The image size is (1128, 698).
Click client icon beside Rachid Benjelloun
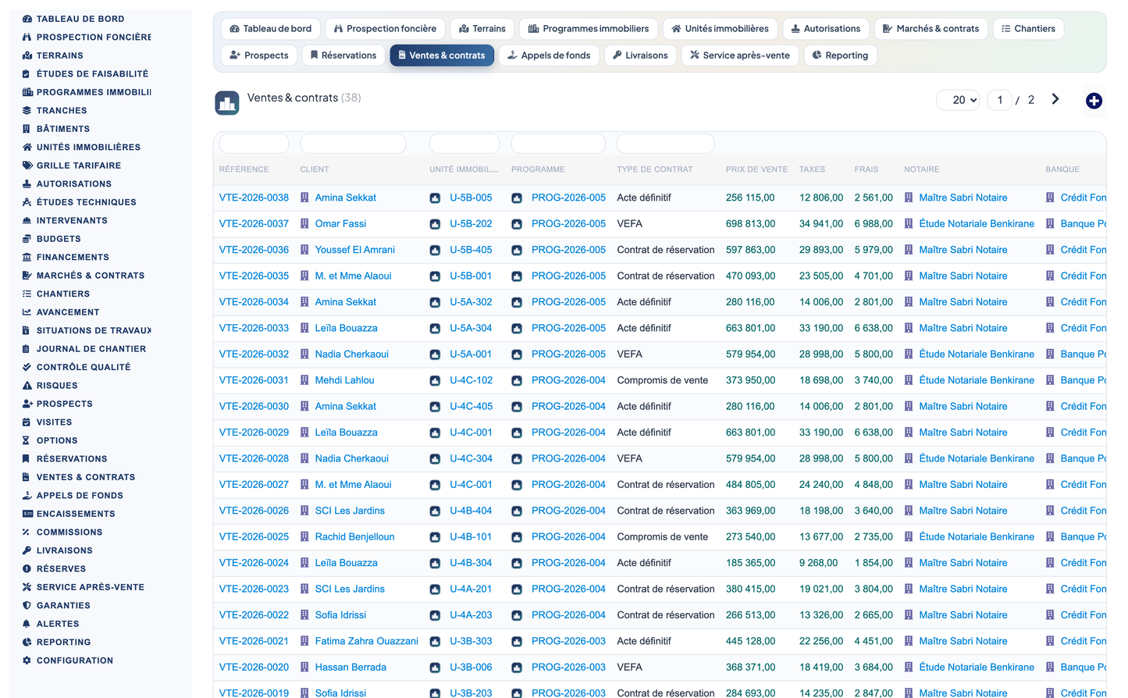pos(305,537)
